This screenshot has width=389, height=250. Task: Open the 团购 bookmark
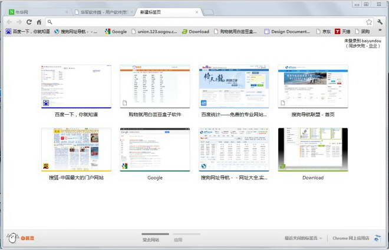[x=362, y=31]
